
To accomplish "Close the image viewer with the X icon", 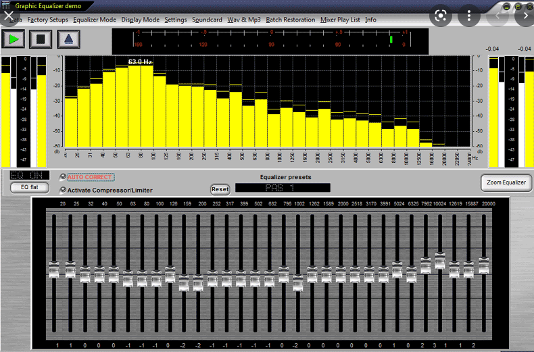I will click(9, 16).
